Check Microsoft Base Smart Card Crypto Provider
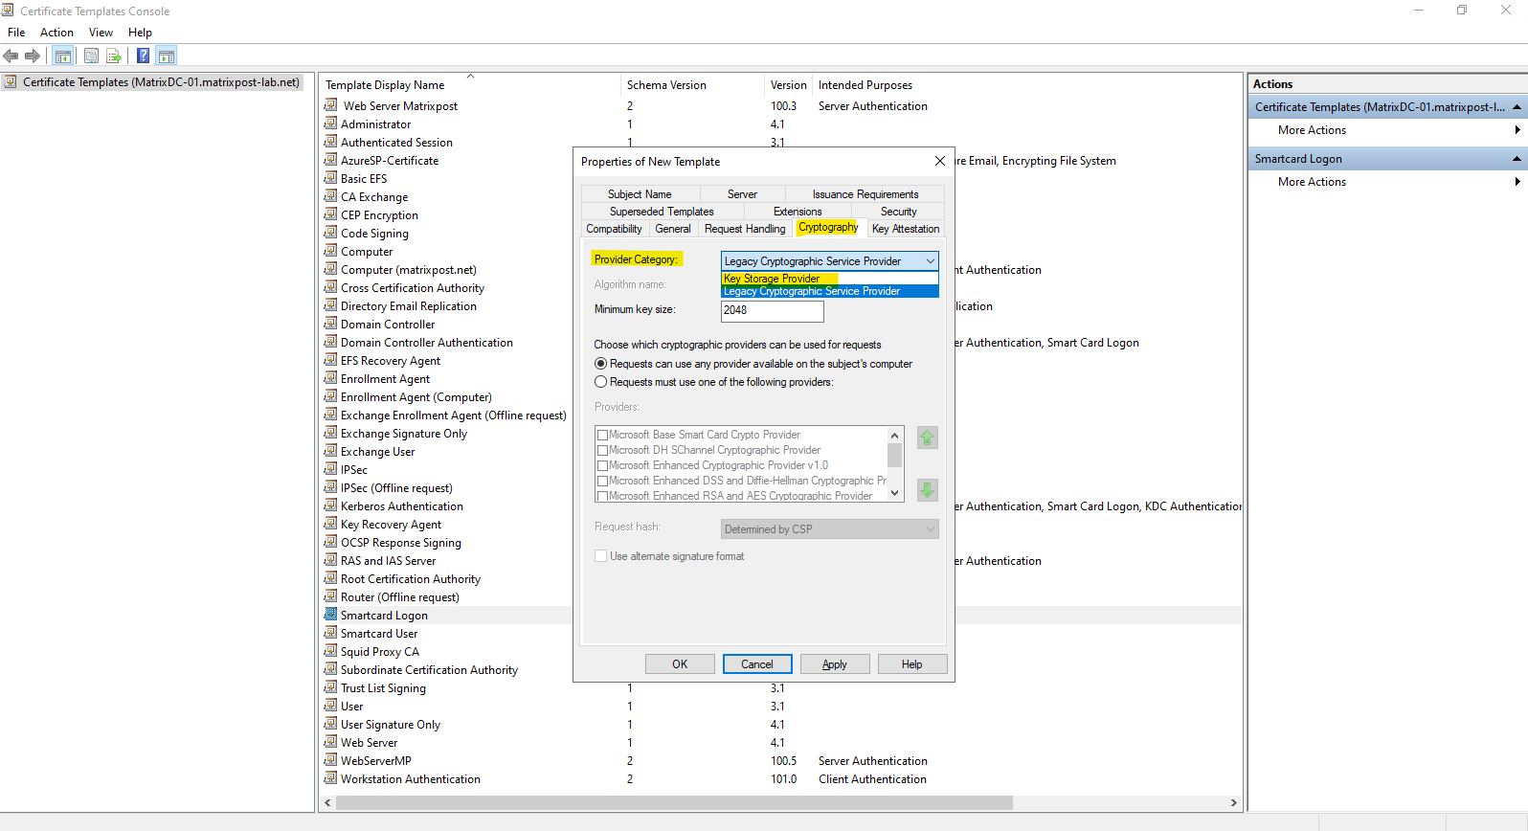Viewport: 1528px width, 831px height. click(x=603, y=435)
